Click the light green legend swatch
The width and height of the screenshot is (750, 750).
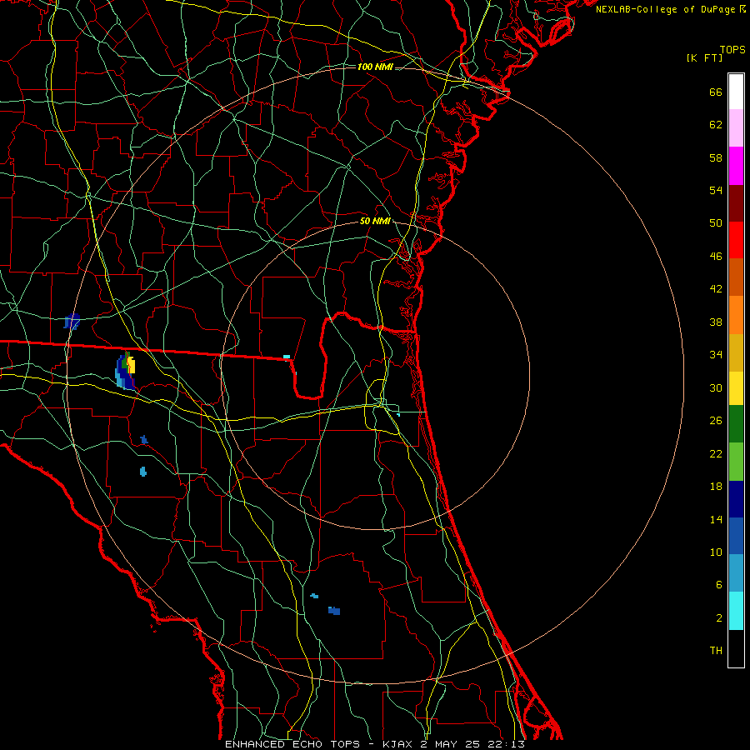pyautogui.click(x=736, y=462)
